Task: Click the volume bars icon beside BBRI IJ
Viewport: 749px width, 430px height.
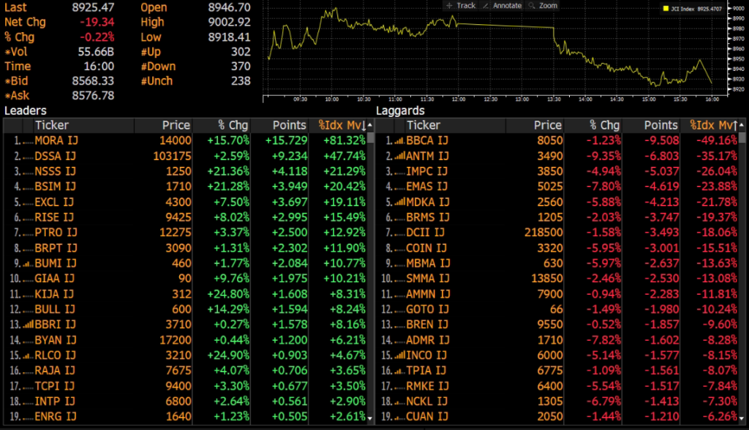Action: (27, 325)
